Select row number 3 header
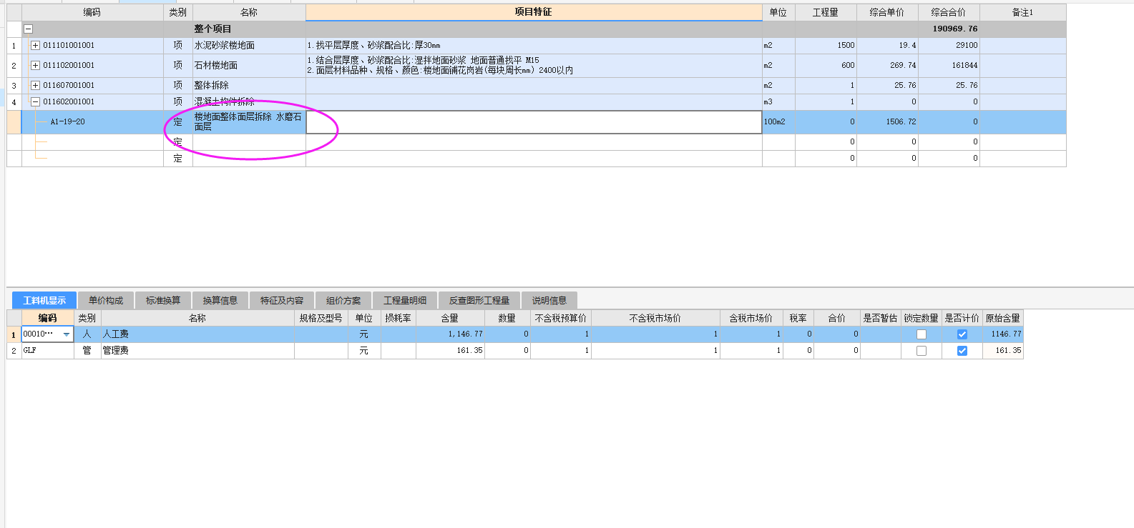1134x528 pixels. [x=14, y=85]
